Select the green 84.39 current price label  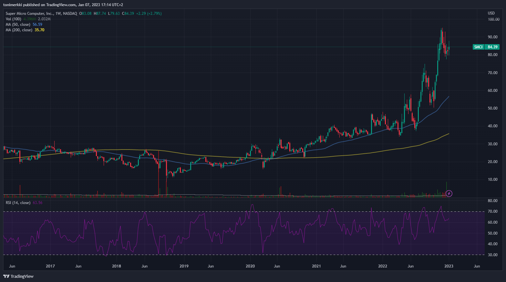[x=492, y=47]
